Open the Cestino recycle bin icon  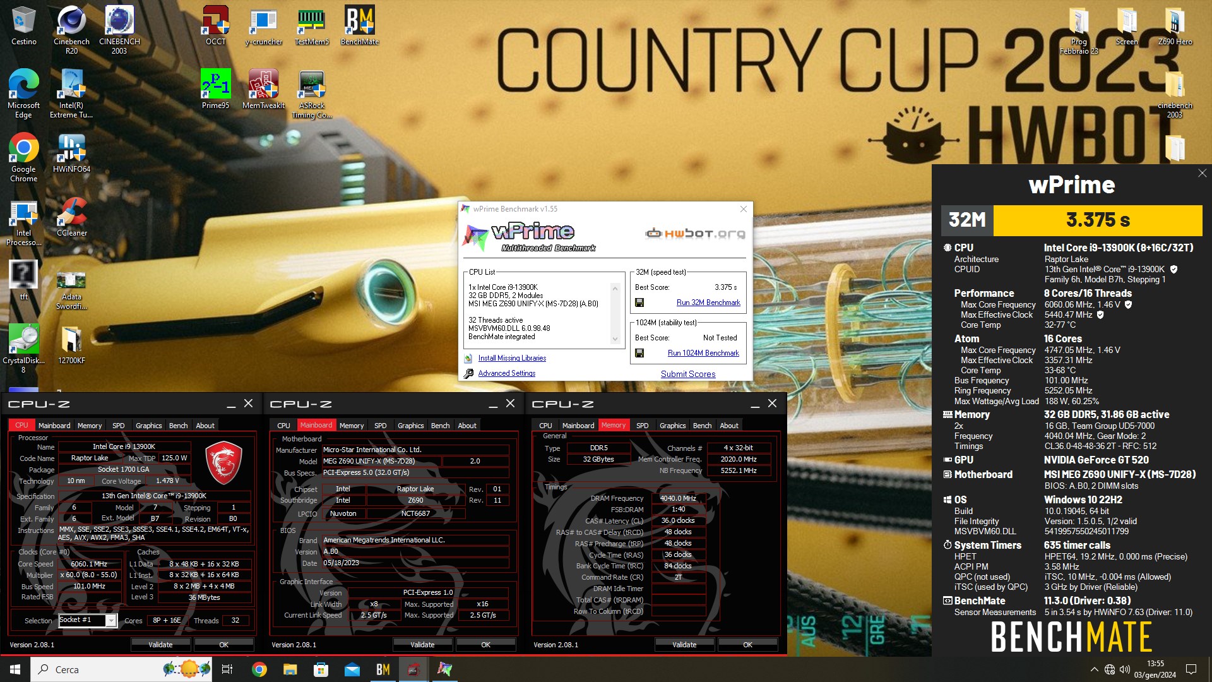coord(23,25)
